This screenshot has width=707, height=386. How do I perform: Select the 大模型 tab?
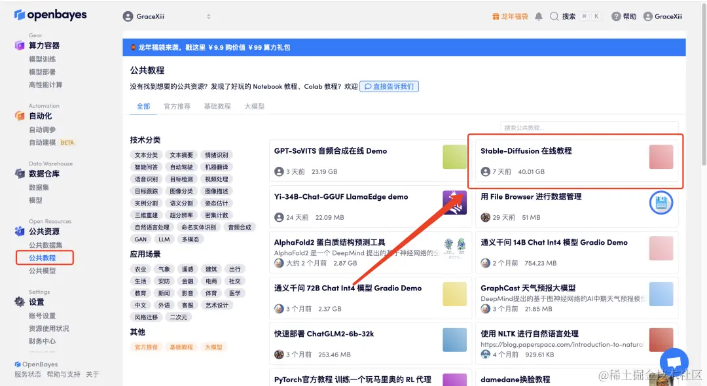coord(254,106)
